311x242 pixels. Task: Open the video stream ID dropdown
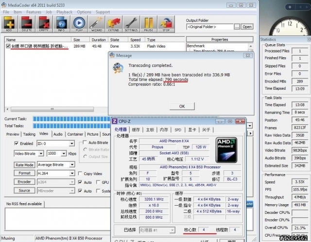coord(72,144)
